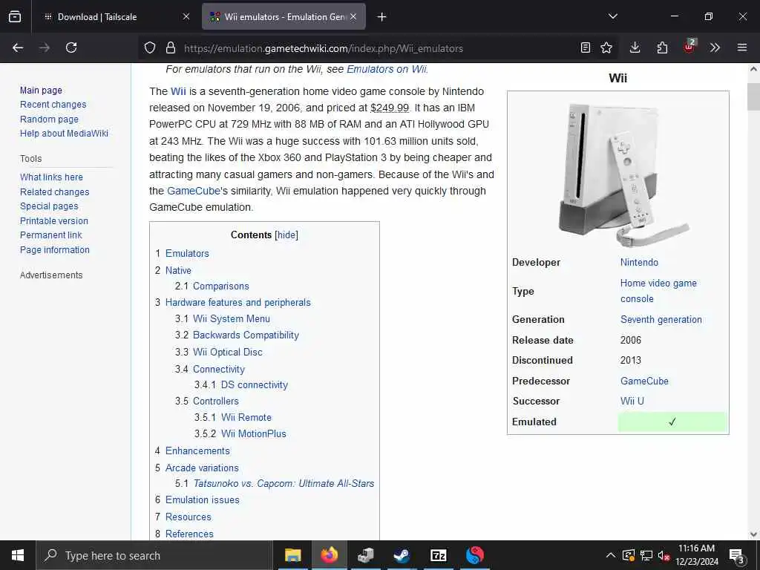The image size is (760, 570).
Task: List all tabs dropdown arrow
Action: 613,16
